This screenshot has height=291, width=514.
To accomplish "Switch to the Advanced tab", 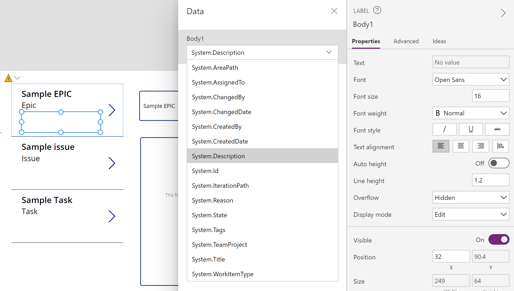I will [406, 41].
